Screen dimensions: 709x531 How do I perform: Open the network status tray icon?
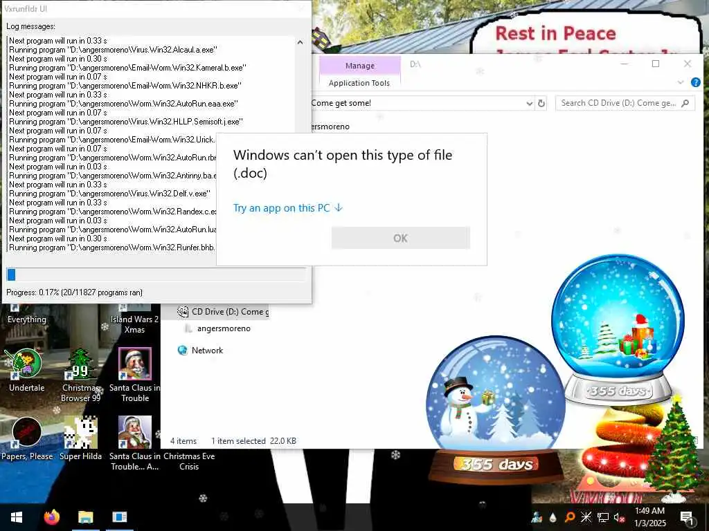point(603,517)
